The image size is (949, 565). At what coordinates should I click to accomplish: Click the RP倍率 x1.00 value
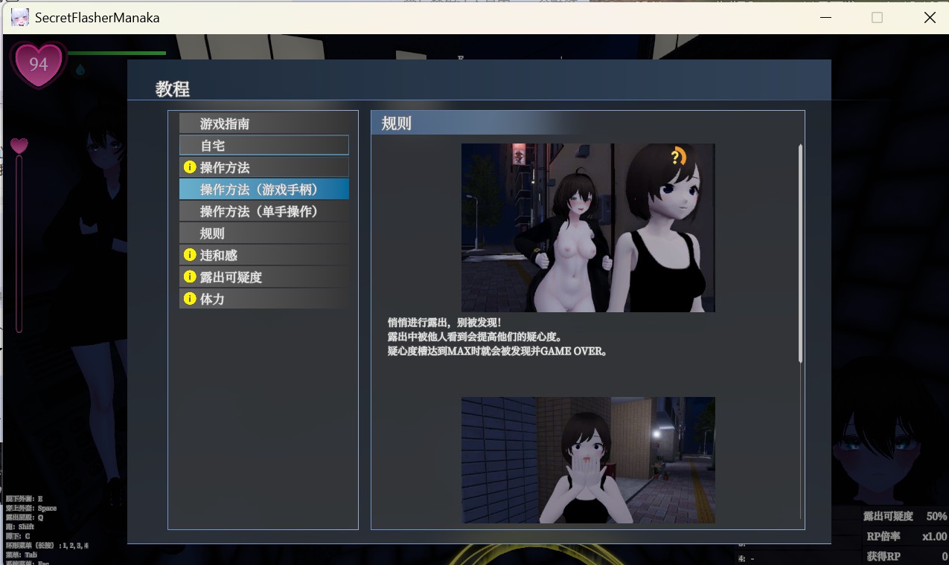(934, 536)
